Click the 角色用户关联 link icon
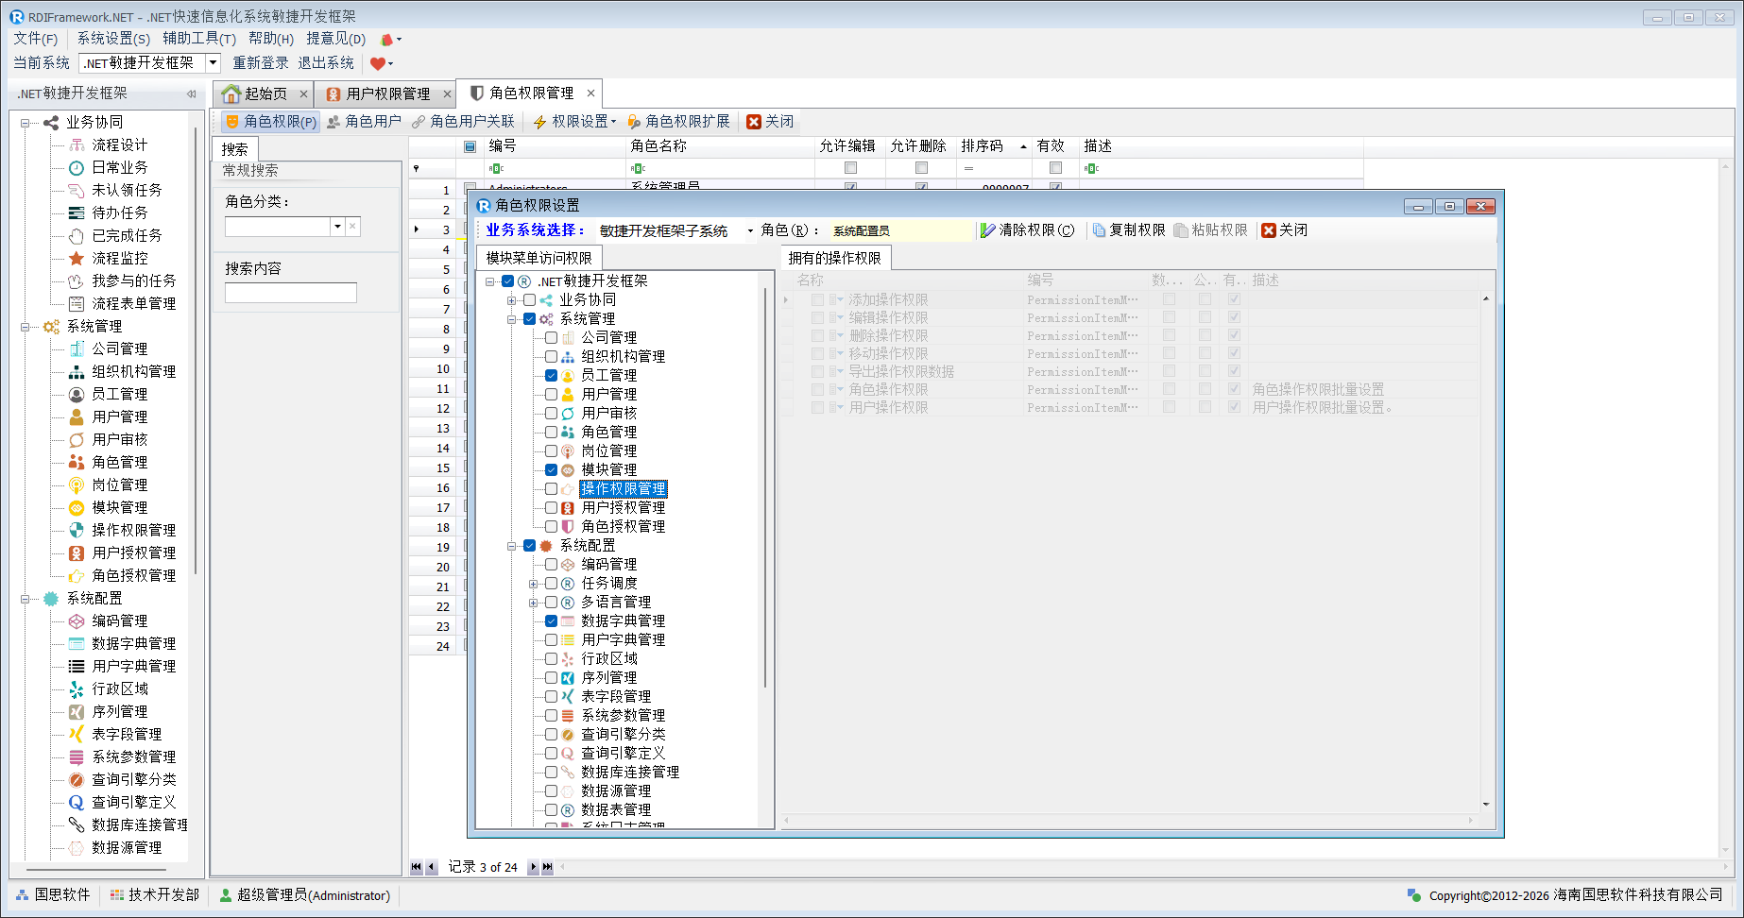 point(419,122)
